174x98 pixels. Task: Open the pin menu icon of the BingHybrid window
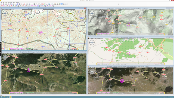click(88, 66)
